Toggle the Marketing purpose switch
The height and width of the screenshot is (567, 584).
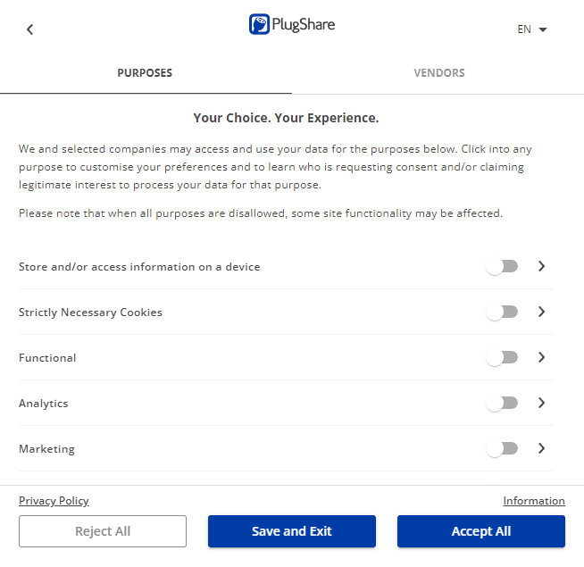point(502,448)
